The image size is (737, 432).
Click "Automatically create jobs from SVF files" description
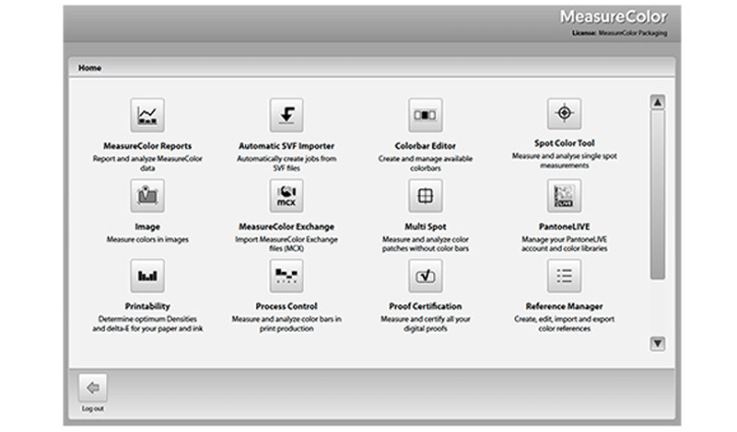pos(287,164)
